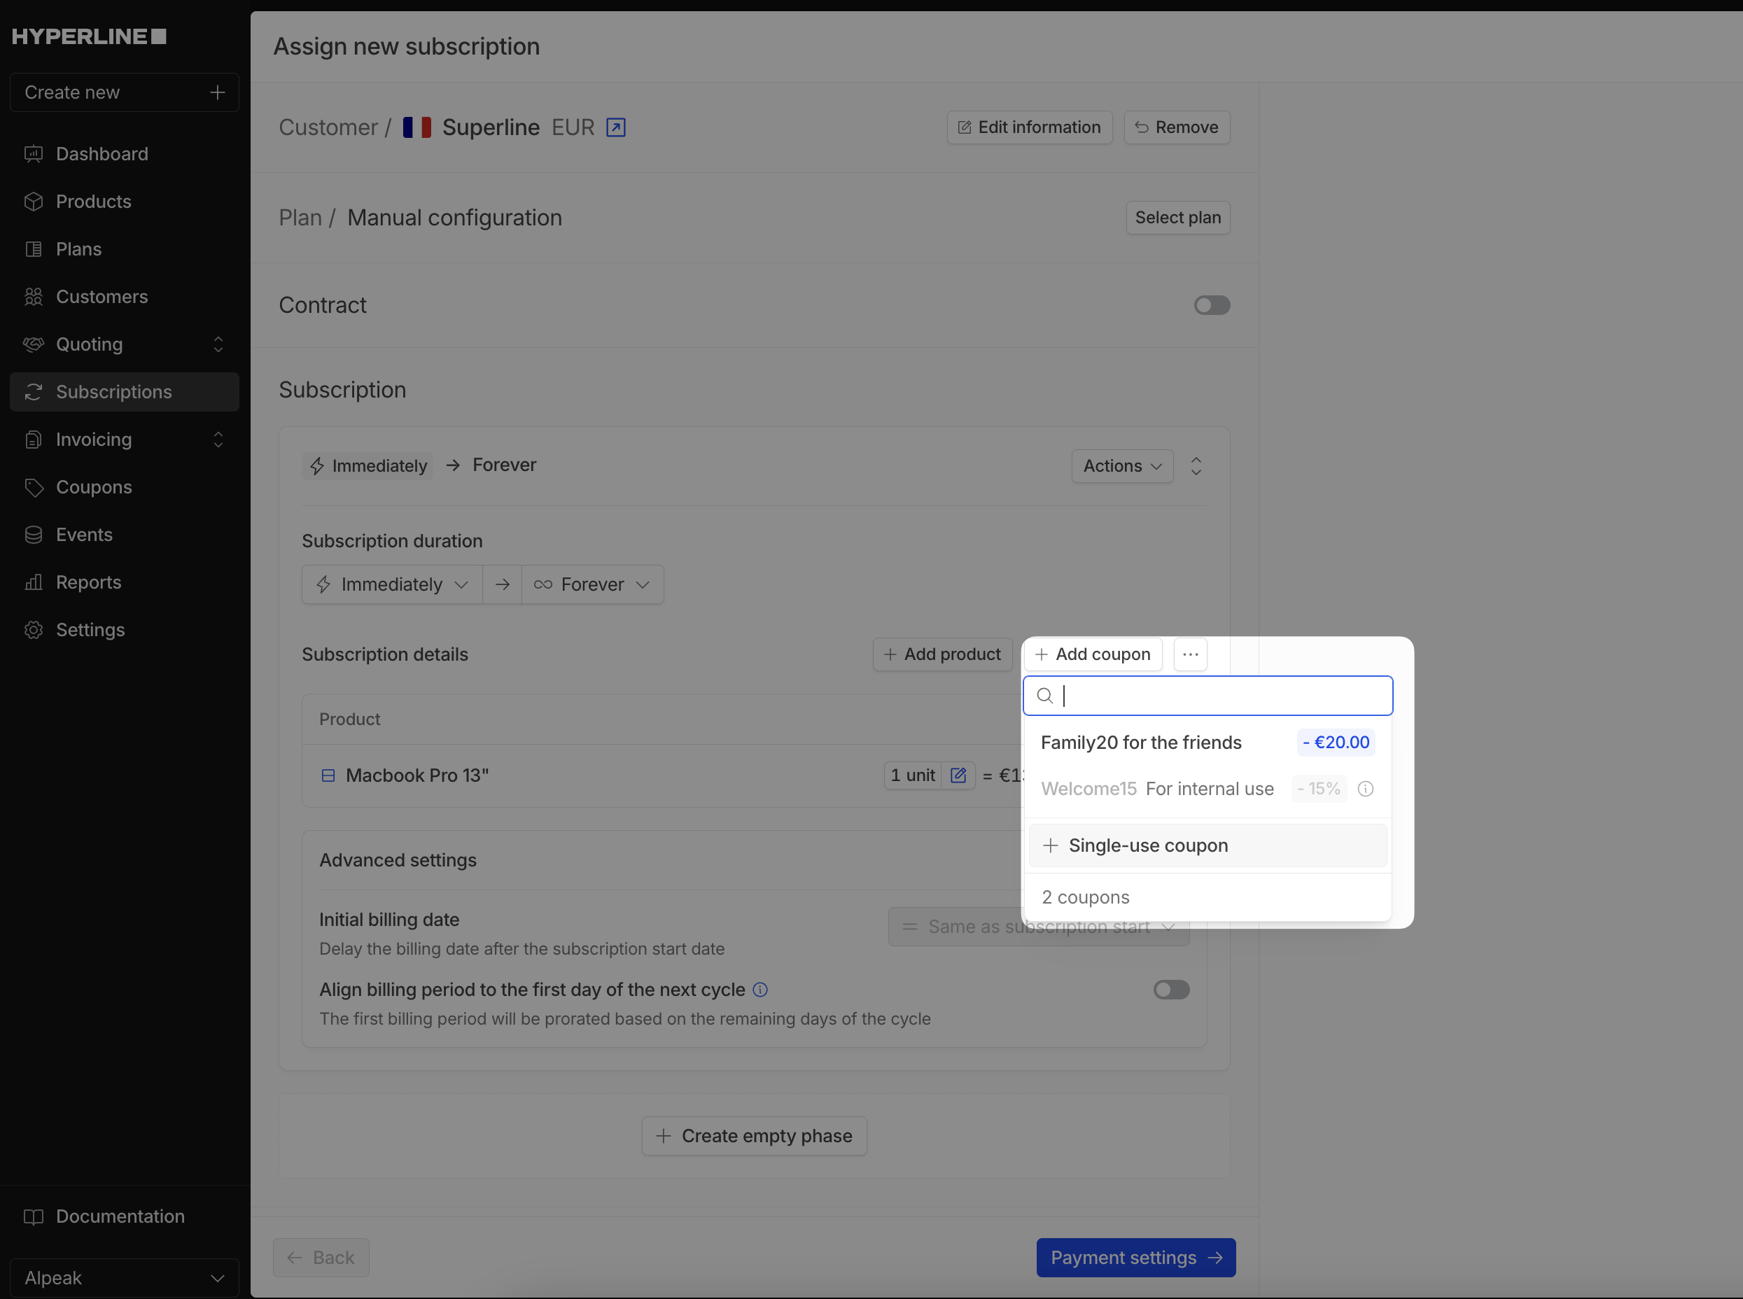
Task: Enable the Contract toggle
Action: pos(1211,305)
